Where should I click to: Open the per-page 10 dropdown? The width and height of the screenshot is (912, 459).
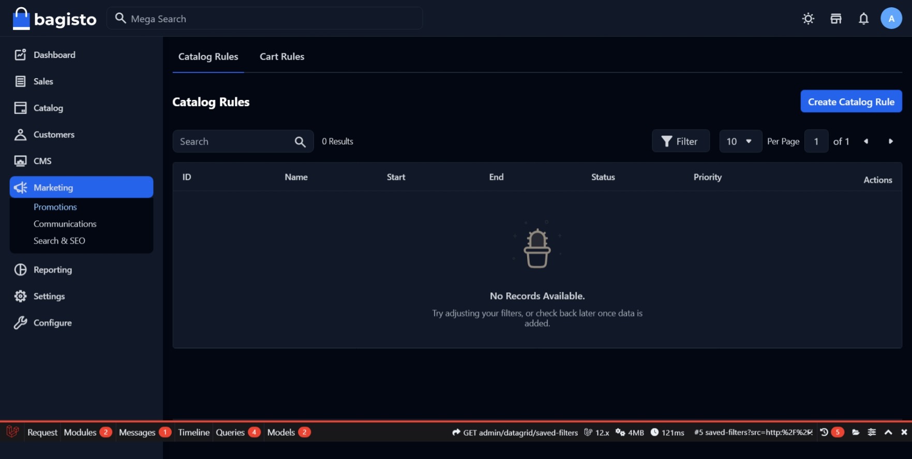(740, 141)
